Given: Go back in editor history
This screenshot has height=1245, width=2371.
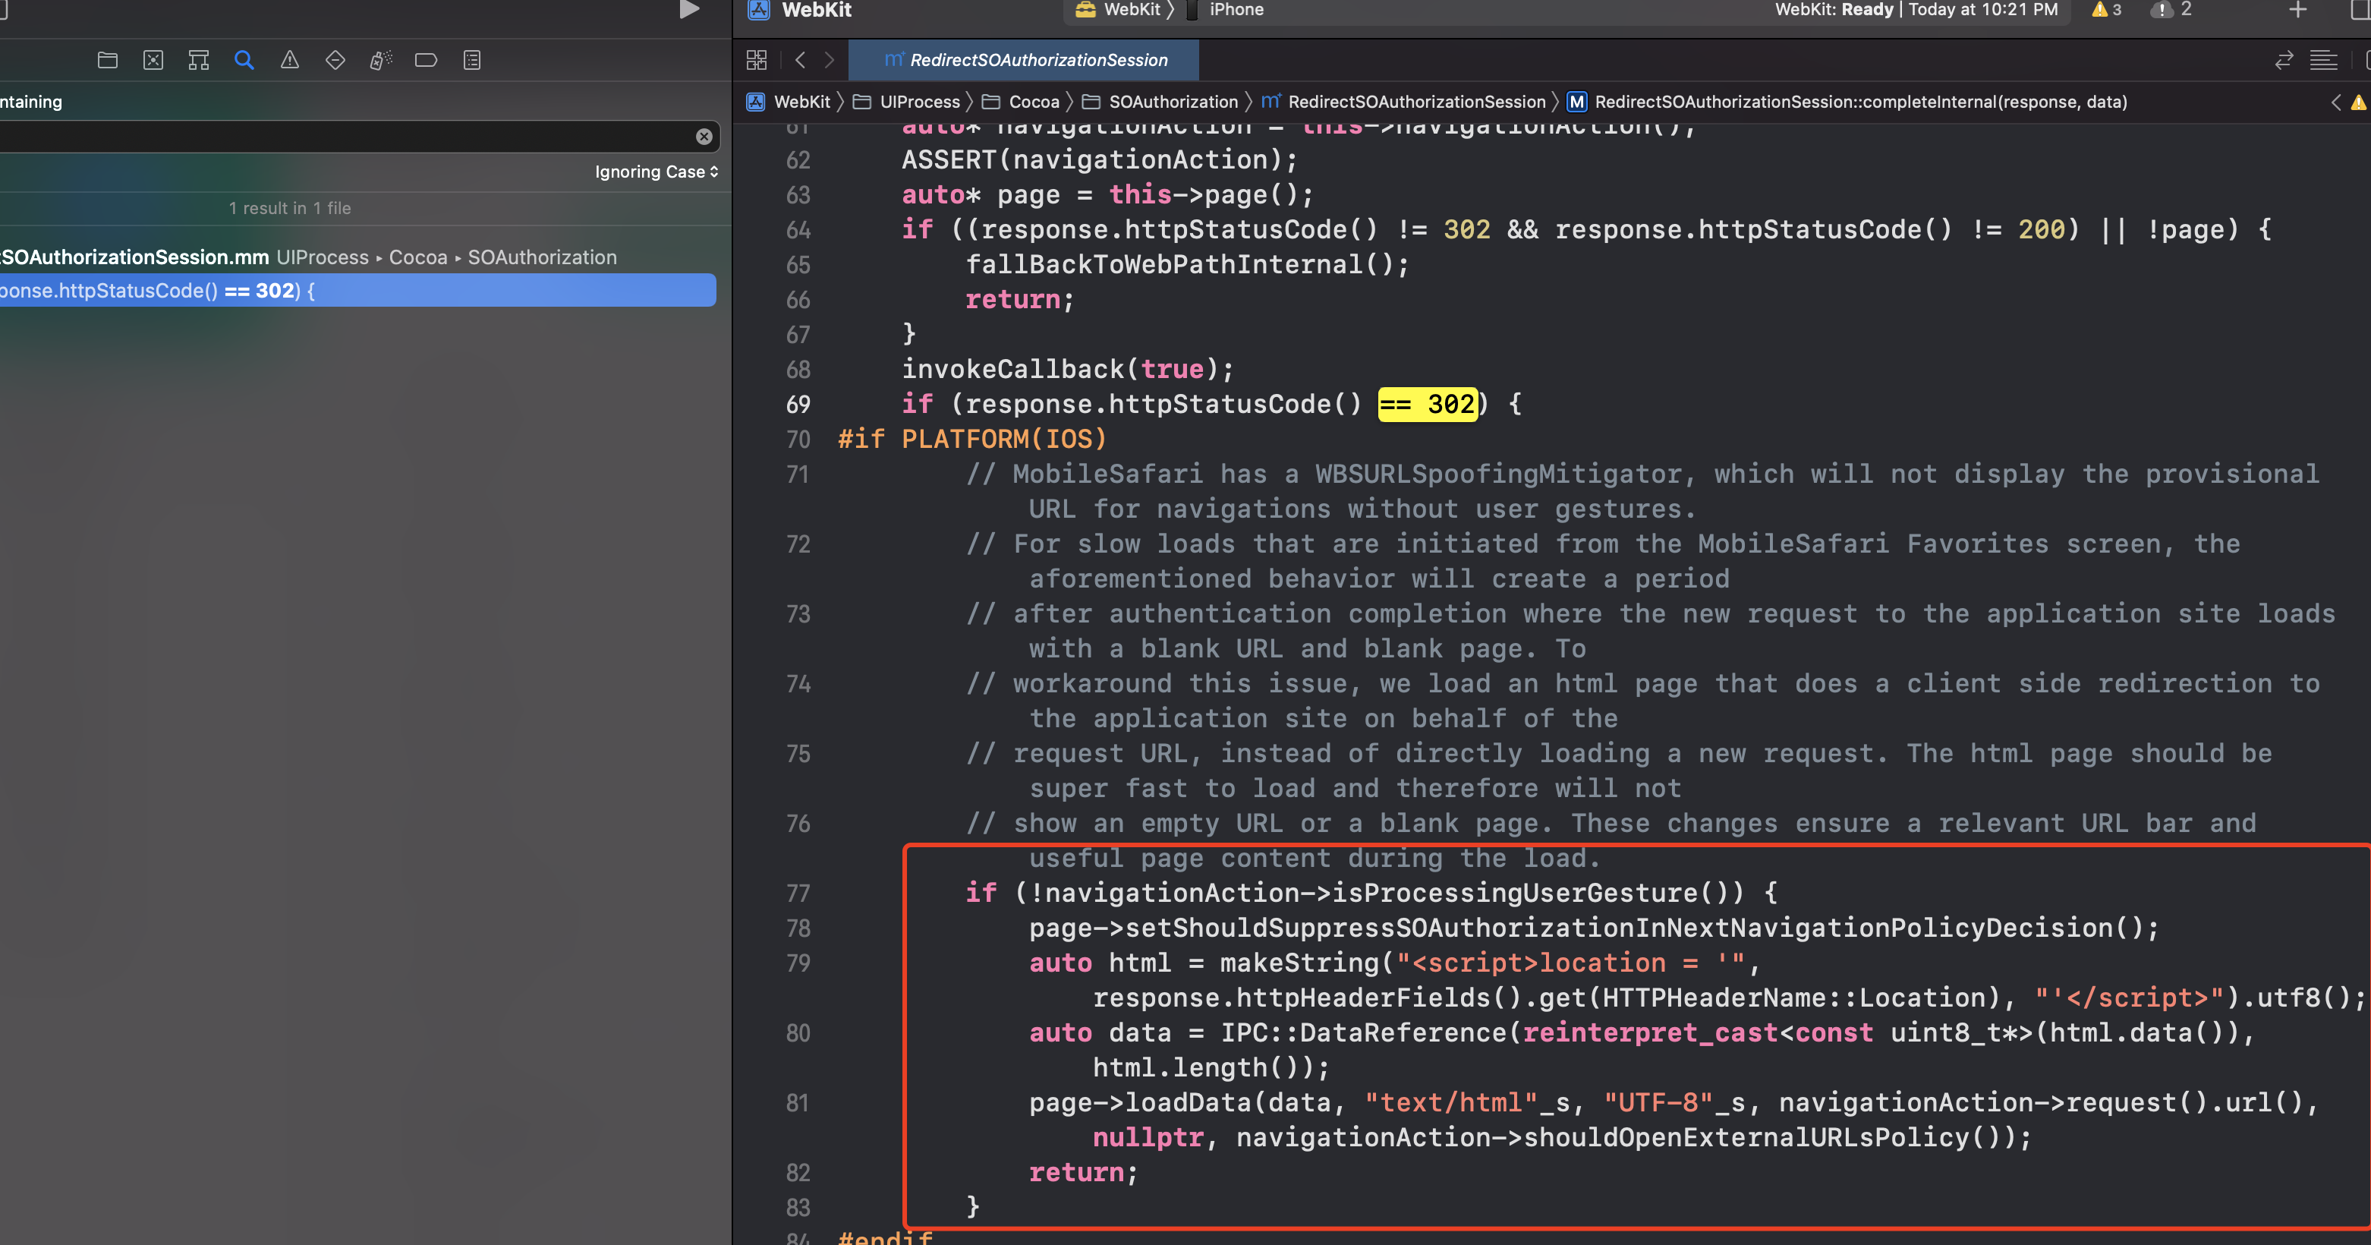Looking at the screenshot, I should [800, 61].
